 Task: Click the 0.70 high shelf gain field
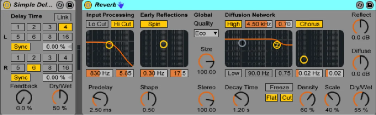(284, 24)
